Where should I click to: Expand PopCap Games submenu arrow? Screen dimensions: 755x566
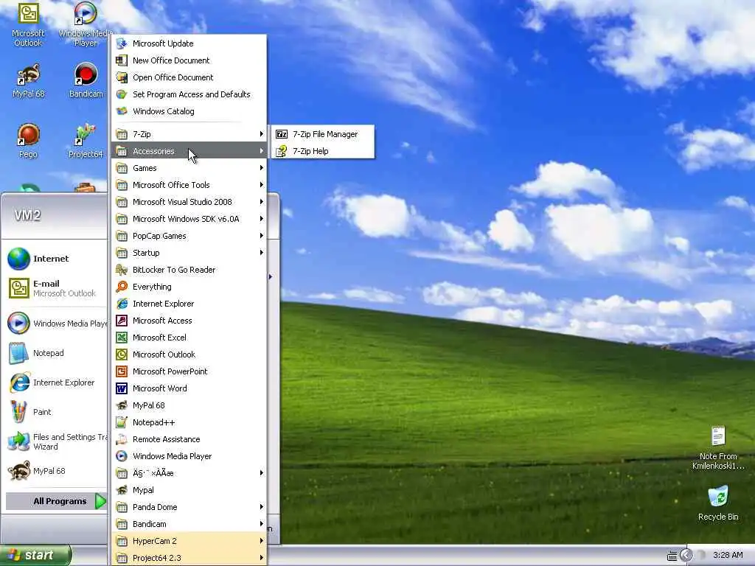pos(262,235)
